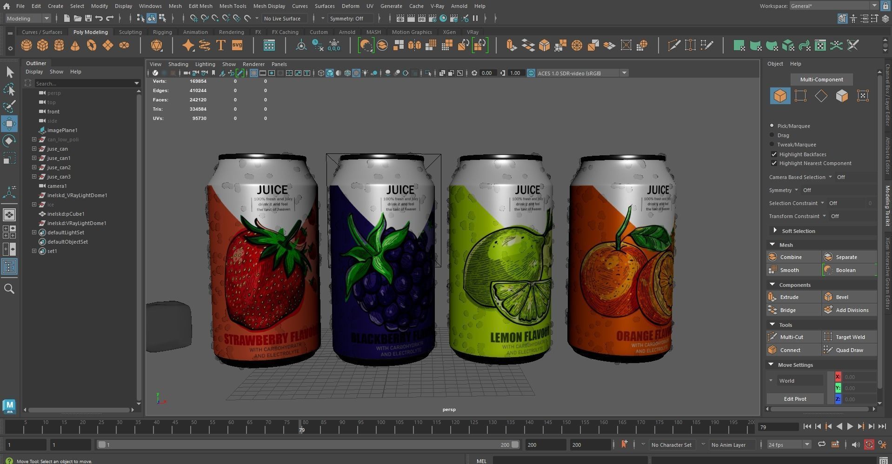Click the frame 79 time slider marker
Screen dimensions: 892x464
point(301,427)
